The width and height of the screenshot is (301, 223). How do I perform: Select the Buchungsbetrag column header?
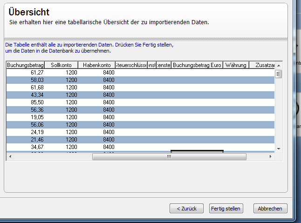25,65
